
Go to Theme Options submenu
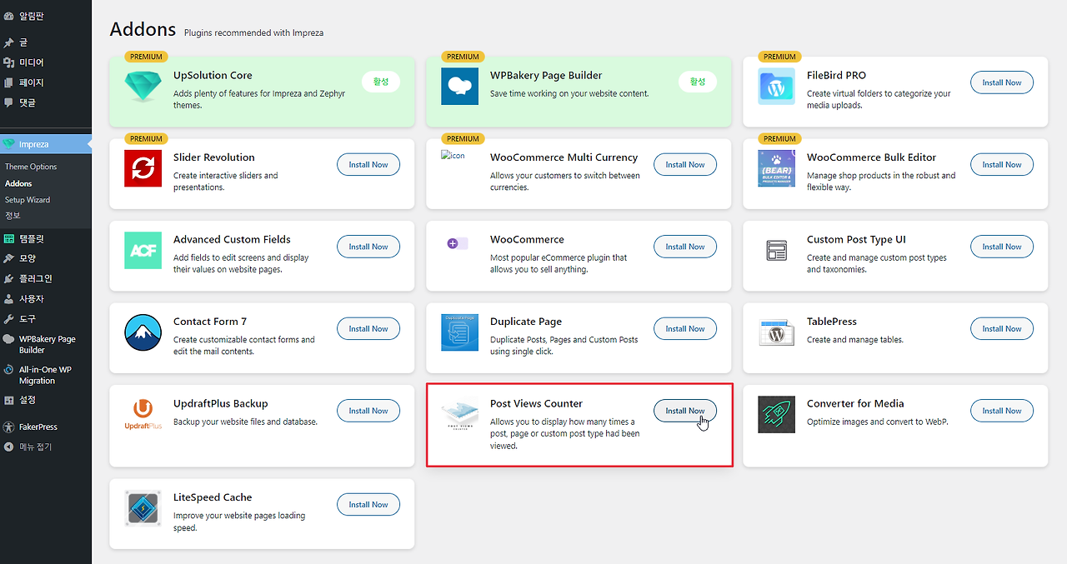tap(31, 167)
